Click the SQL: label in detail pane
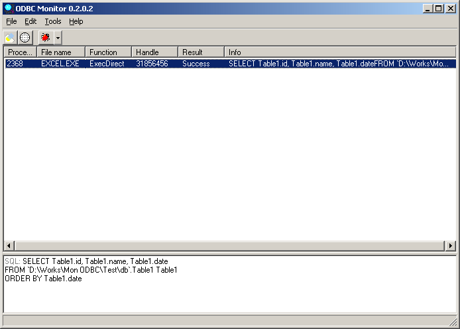The height and width of the screenshot is (329, 460). [x=13, y=261]
